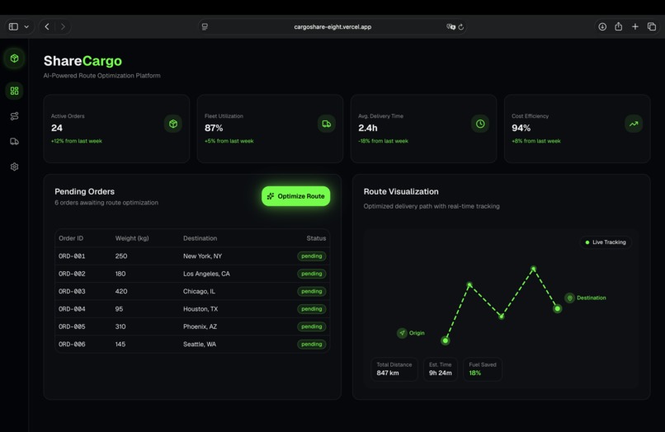Click the Destination map pin icon
Screen dimensions: 665x432
tap(569, 298)
